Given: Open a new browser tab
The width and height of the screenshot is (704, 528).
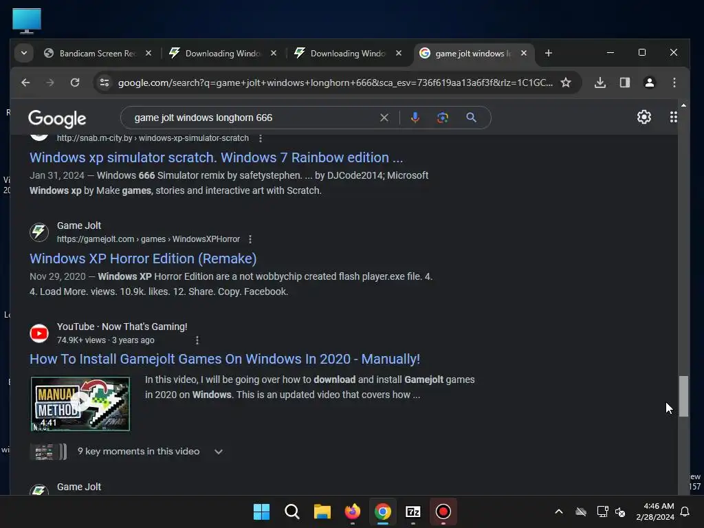Looking at the screenshot, I should point(548,53).
